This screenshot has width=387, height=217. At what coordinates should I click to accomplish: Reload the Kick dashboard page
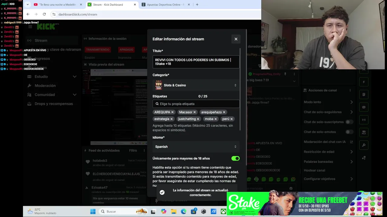pyautogui.click(x=44, y=14)
